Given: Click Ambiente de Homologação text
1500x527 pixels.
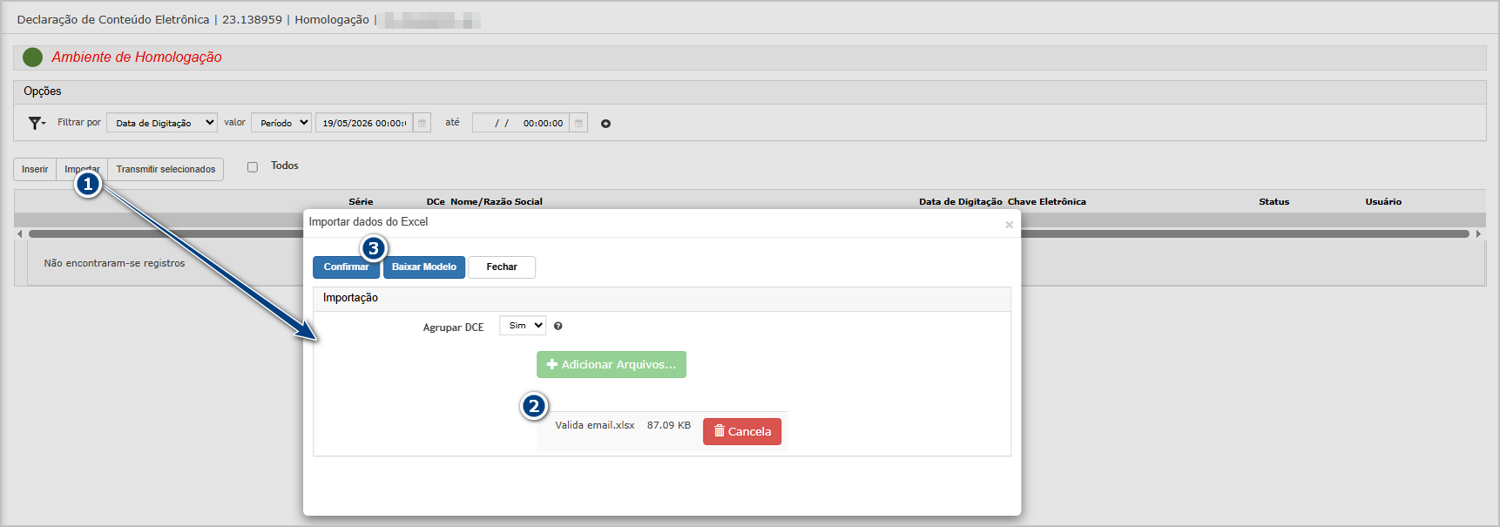Looking at the screenshot, I should [x=137, y=57].
